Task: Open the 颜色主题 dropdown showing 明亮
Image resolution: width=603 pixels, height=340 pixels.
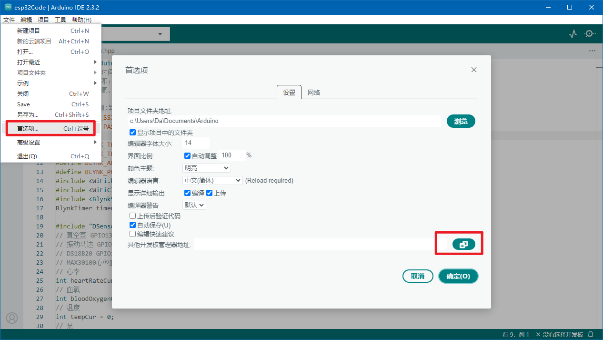Action: tap(207, 168)
